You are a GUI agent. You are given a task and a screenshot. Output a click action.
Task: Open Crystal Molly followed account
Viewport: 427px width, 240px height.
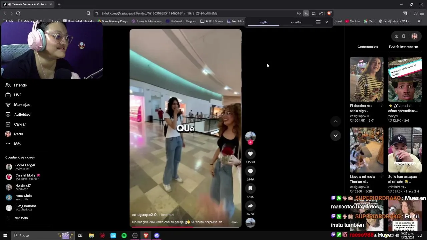(x=23, y=177)
